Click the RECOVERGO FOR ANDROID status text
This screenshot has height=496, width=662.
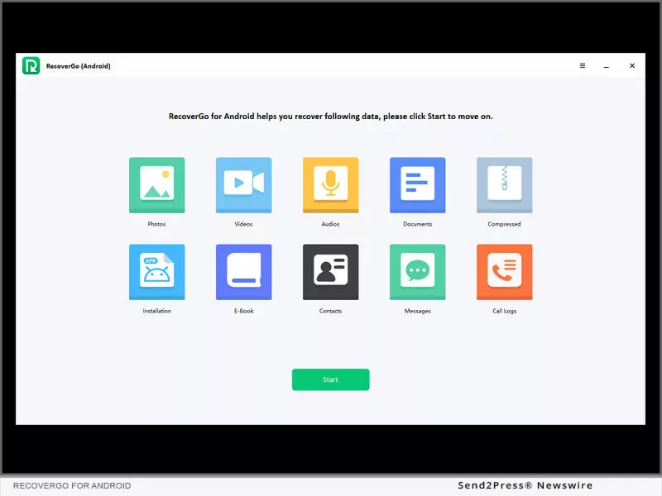(71, 486)
